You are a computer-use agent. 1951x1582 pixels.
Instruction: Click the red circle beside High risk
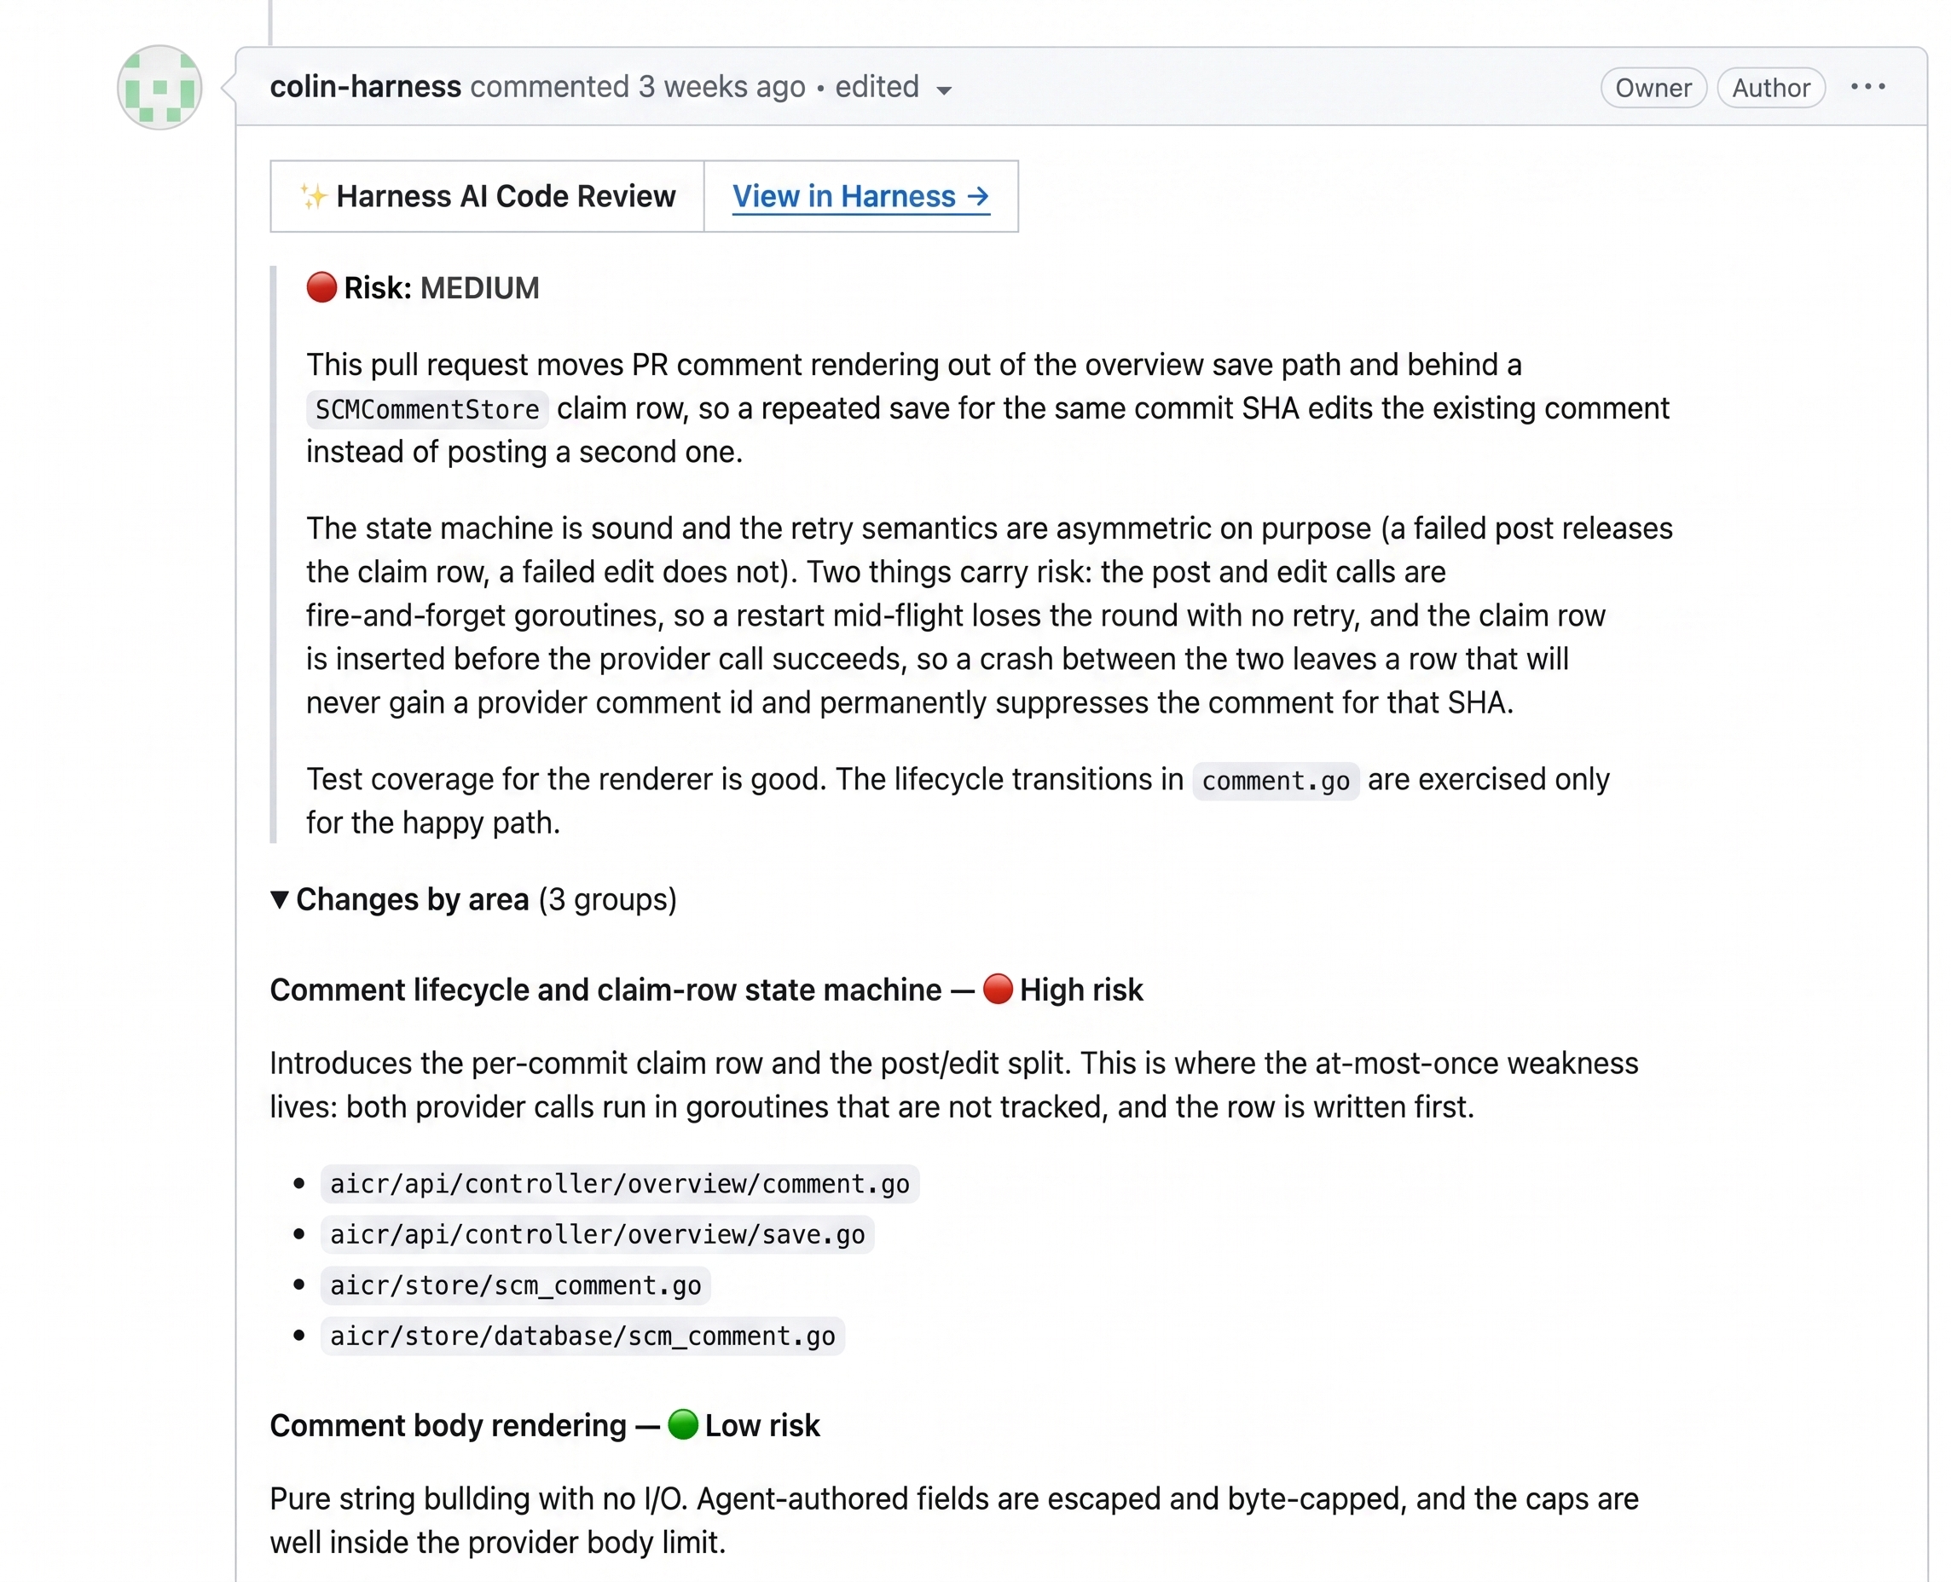pyautogui.click(x=998, y=989)
